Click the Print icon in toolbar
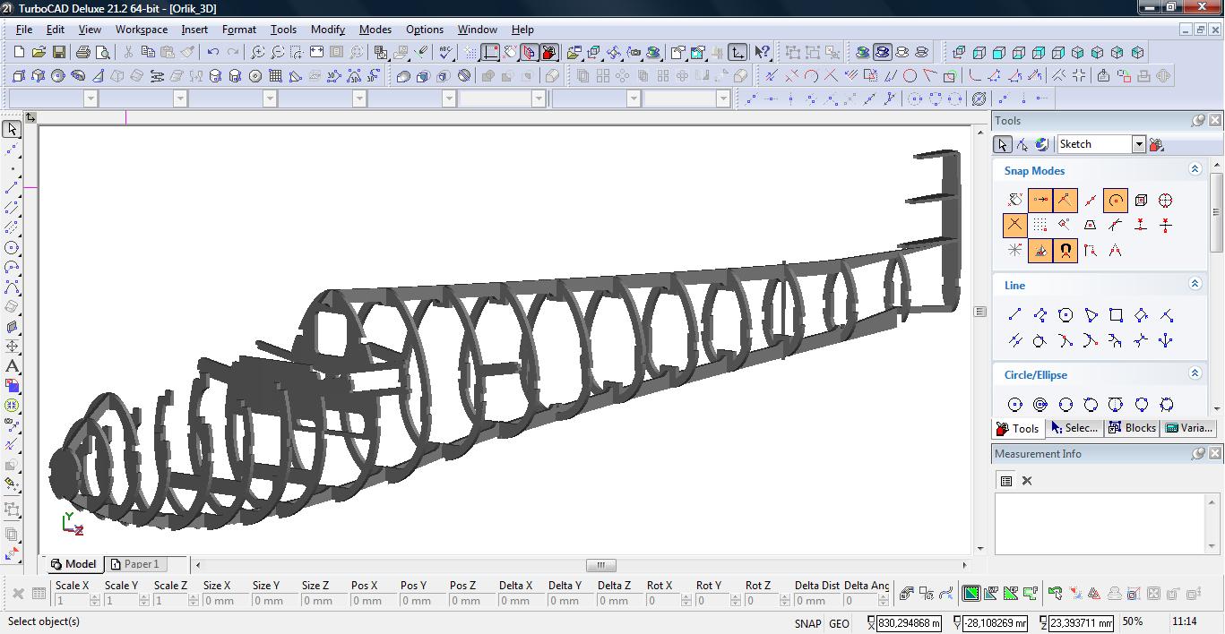This screenshot has width=1225, height=634. click(82, 53)
